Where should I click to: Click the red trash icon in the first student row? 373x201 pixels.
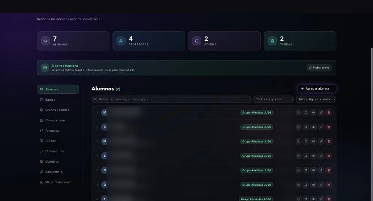pos(329,113)
